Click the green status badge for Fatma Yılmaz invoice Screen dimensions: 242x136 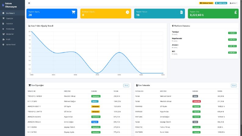pos(197,127)
